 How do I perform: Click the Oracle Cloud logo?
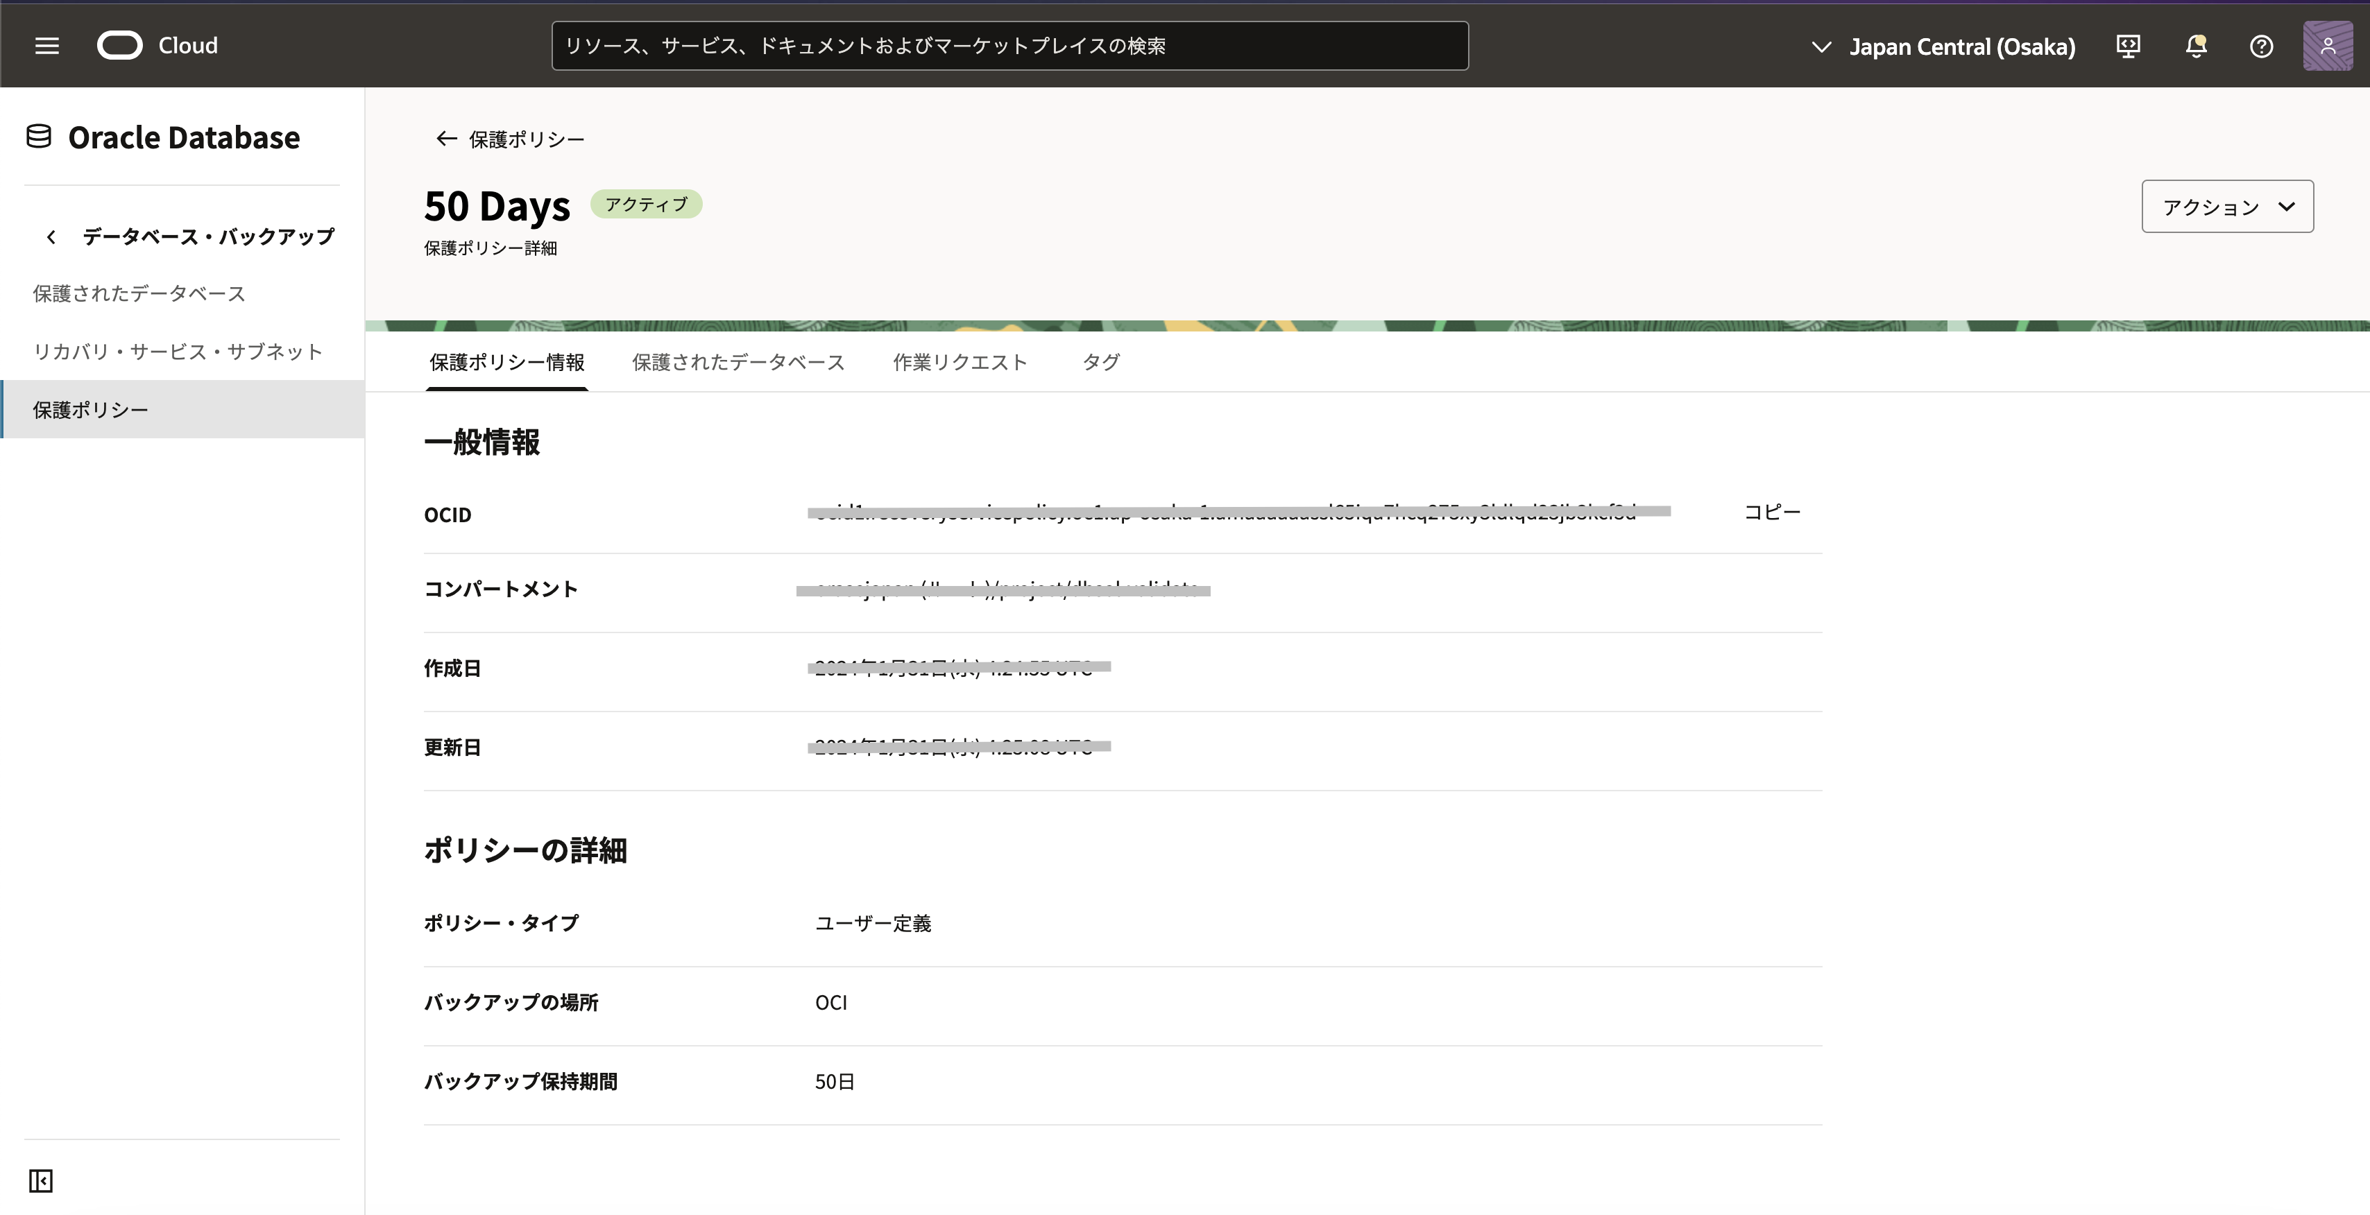tap(121, 45)
